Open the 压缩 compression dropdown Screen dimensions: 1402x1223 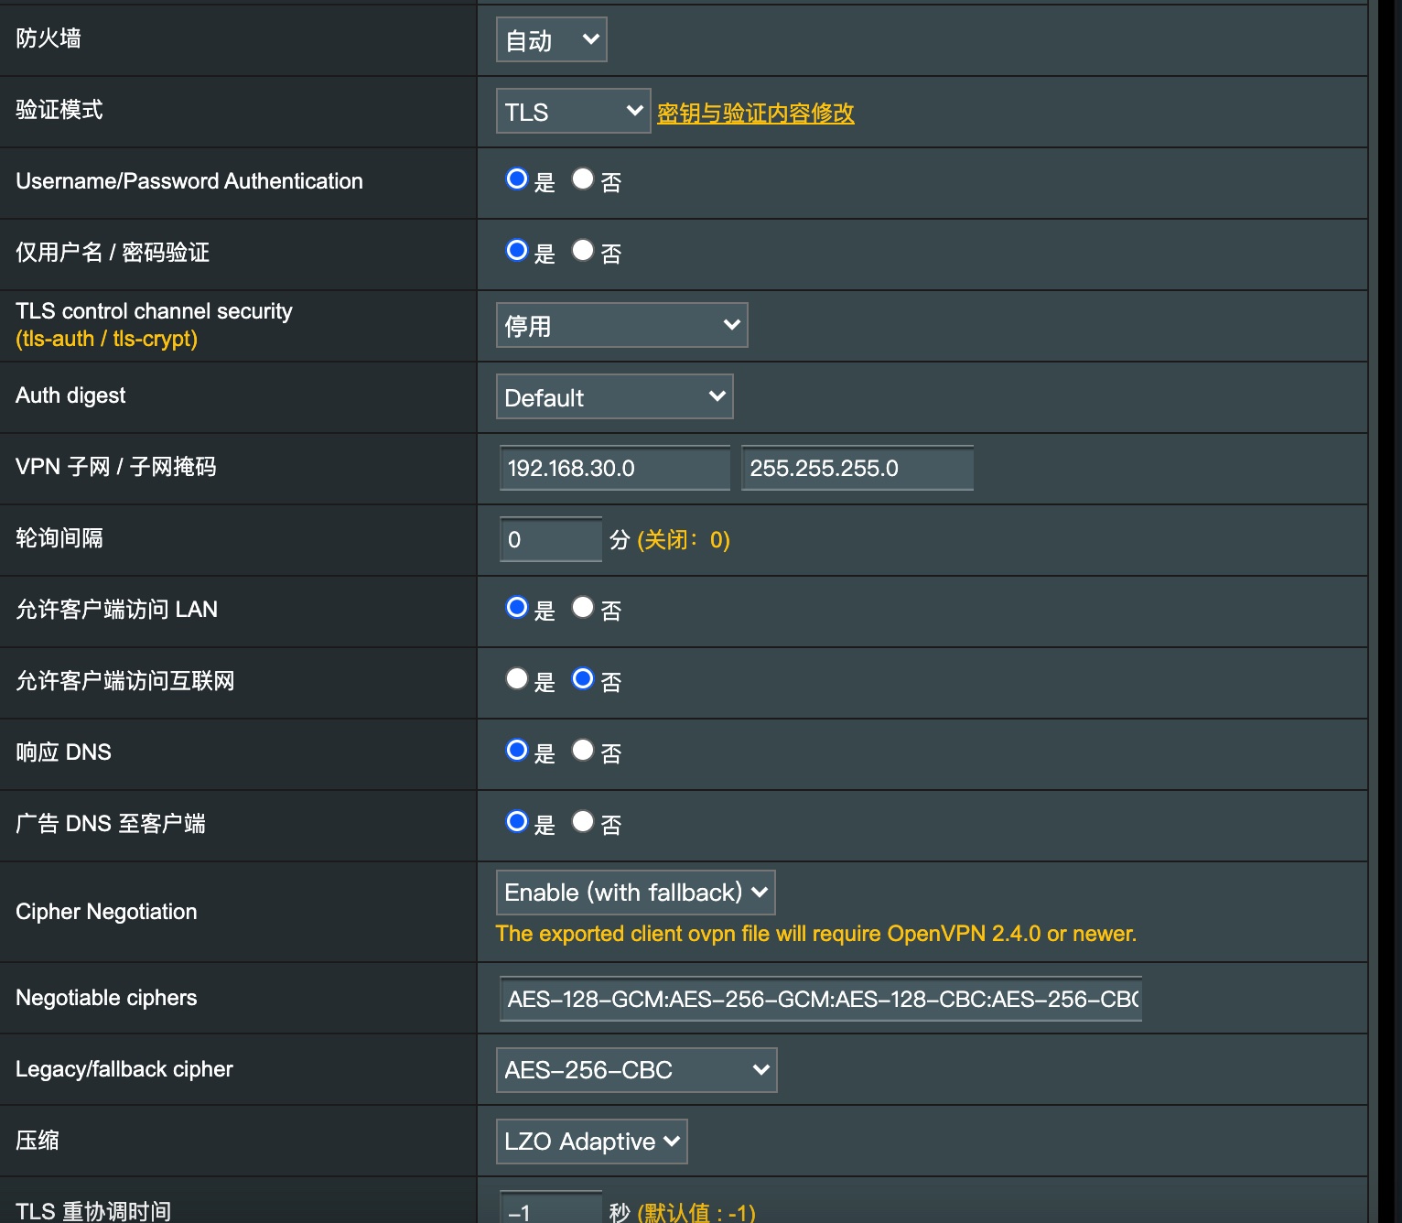point(590,1141)
